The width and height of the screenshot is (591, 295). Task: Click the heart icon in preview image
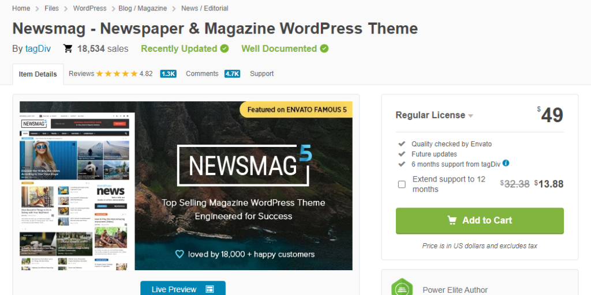180,254
